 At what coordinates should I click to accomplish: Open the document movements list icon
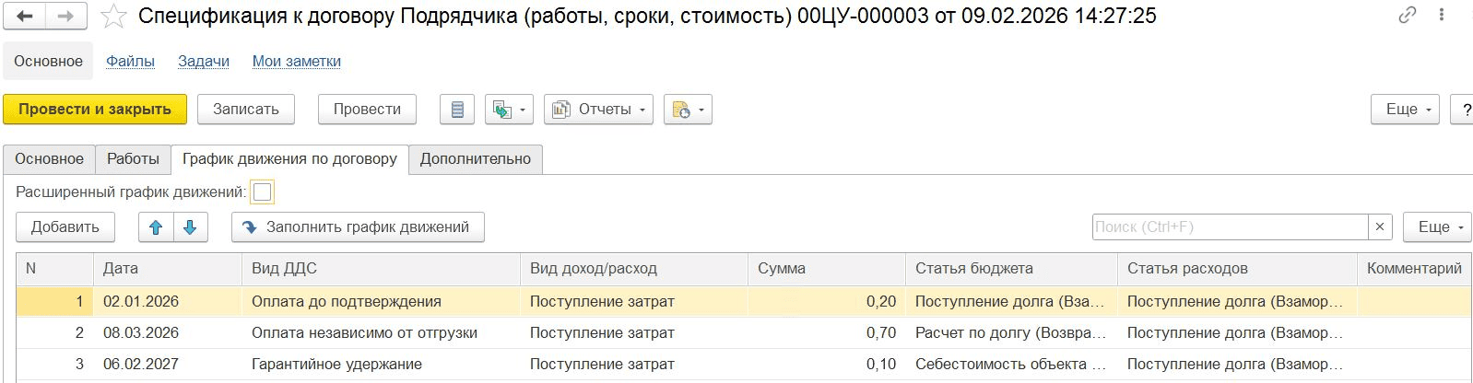(x=457, y=110)
